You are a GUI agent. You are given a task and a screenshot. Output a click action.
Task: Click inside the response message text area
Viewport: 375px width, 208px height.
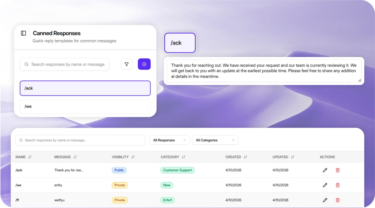tap(265, 71)
